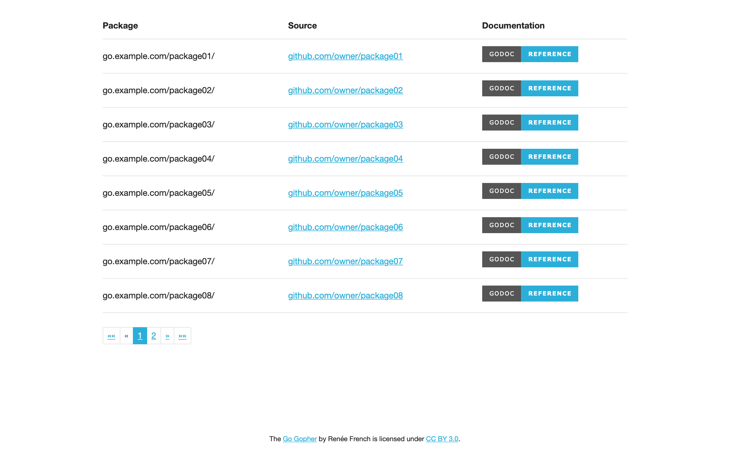
Task: Open github.com/owner/package01 source link
Action: click(x=345, y=56)
